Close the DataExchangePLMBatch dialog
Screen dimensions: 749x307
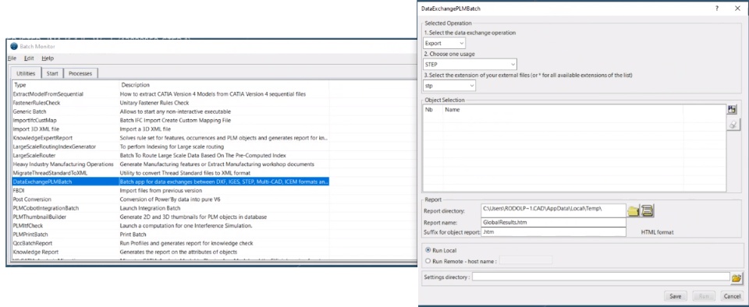(x=737, y=8)
